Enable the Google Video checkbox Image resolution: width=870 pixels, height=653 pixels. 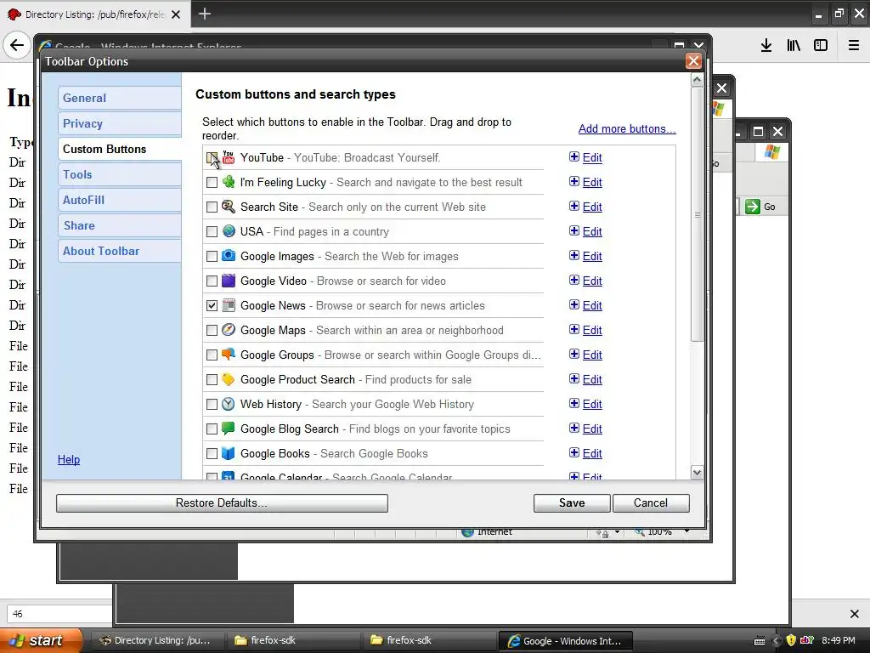point(212,281)
